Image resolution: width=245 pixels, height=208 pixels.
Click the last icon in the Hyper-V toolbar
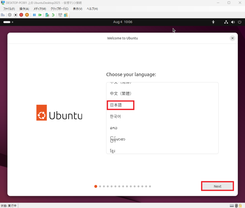pos(66,15)
